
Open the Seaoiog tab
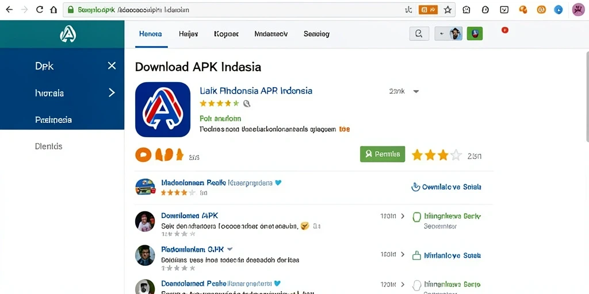click(x=317, y=34)
